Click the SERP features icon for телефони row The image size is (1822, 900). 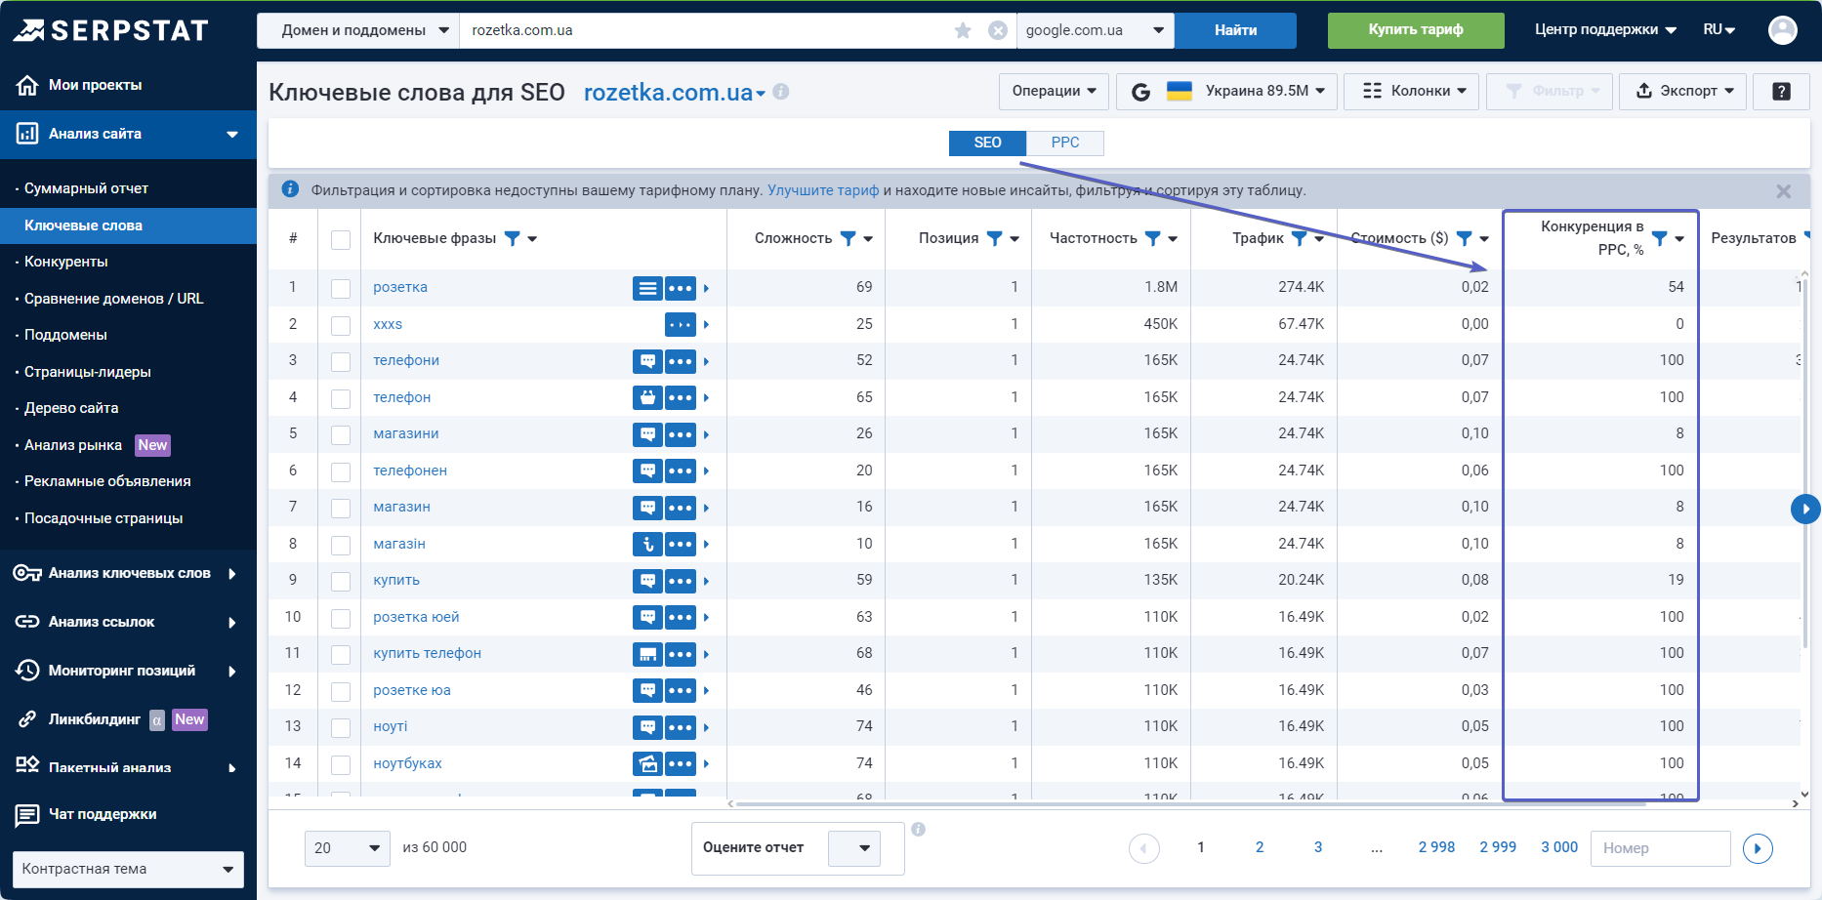point(646,361)
